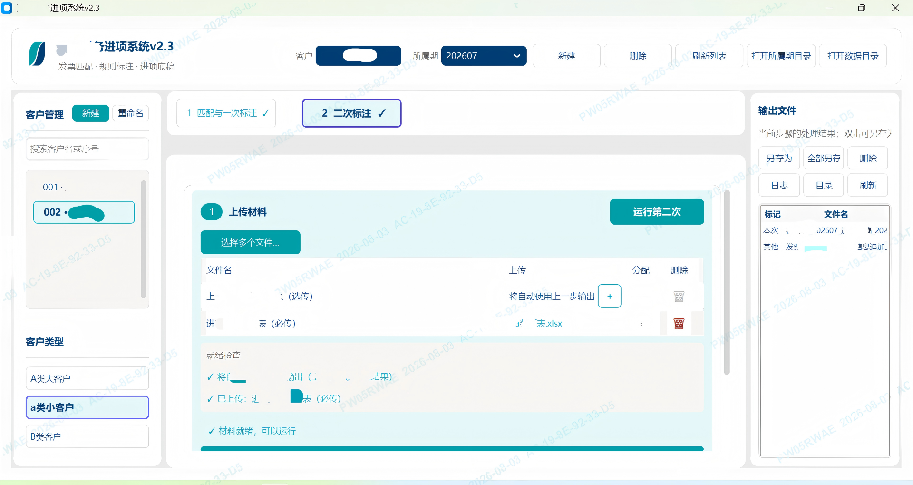This screenshot has width=913, height=485.
Task: Click the gray trash icon in 选传 row
Action: (679, 297)
